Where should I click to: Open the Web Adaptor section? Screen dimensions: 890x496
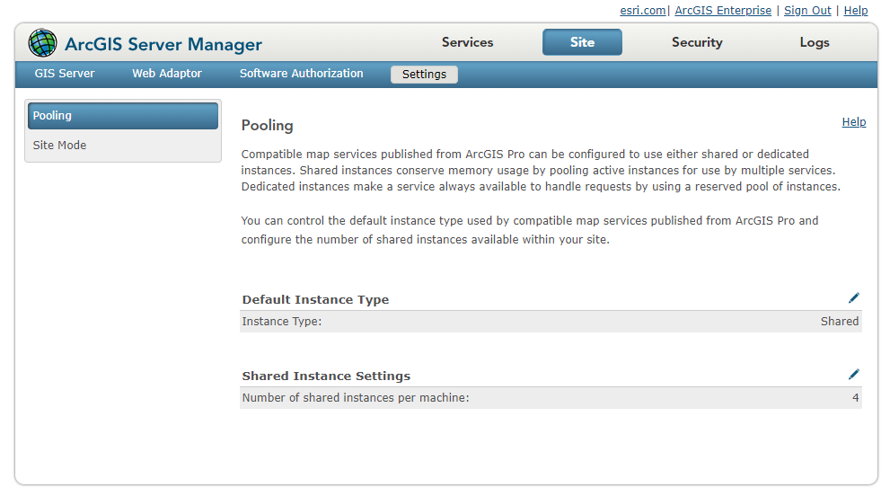click(x=167, y=74)
